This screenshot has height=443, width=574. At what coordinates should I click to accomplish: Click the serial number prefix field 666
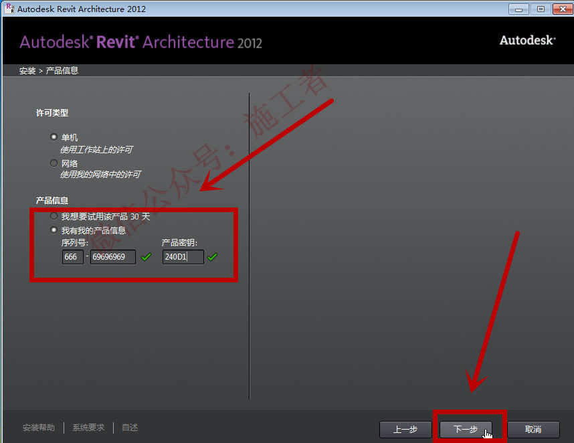pyautogui.click(x=72, y=257)
